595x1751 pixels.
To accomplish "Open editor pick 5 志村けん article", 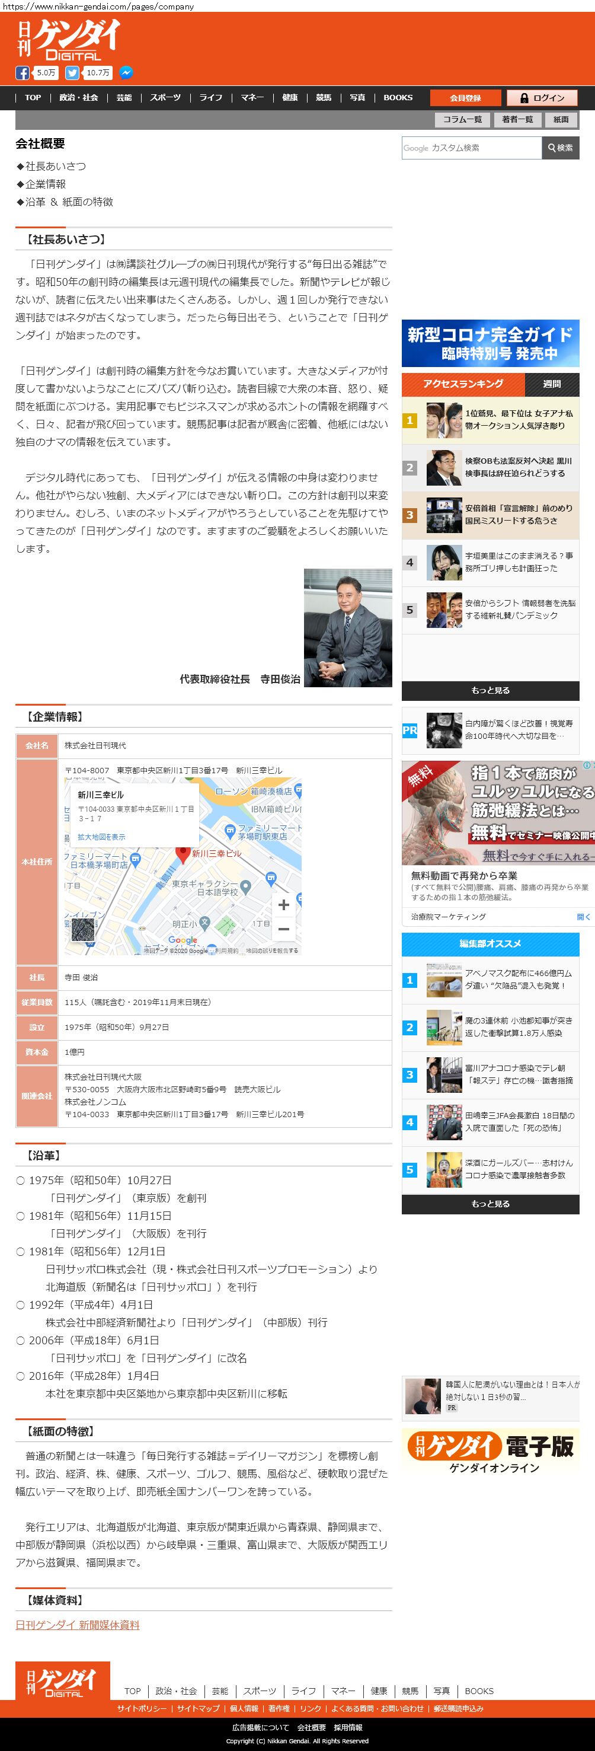I will coord(490,1170).
